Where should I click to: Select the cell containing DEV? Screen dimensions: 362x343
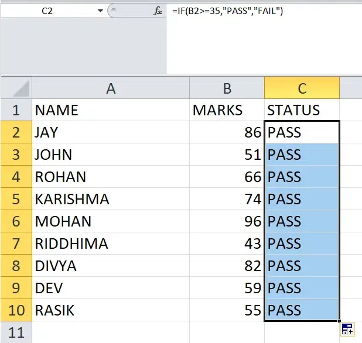point(111,288)
